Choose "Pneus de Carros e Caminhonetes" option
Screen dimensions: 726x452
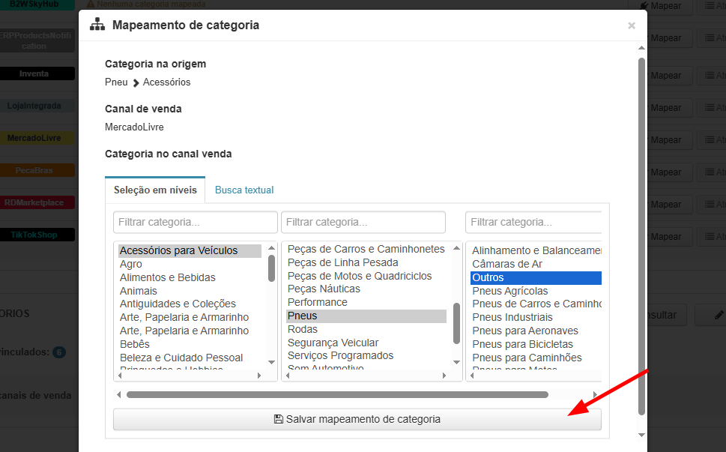(536, 304)
